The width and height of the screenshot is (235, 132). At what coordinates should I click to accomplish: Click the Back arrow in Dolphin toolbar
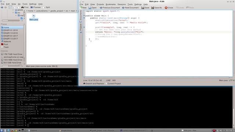click(x=2, y=7)
